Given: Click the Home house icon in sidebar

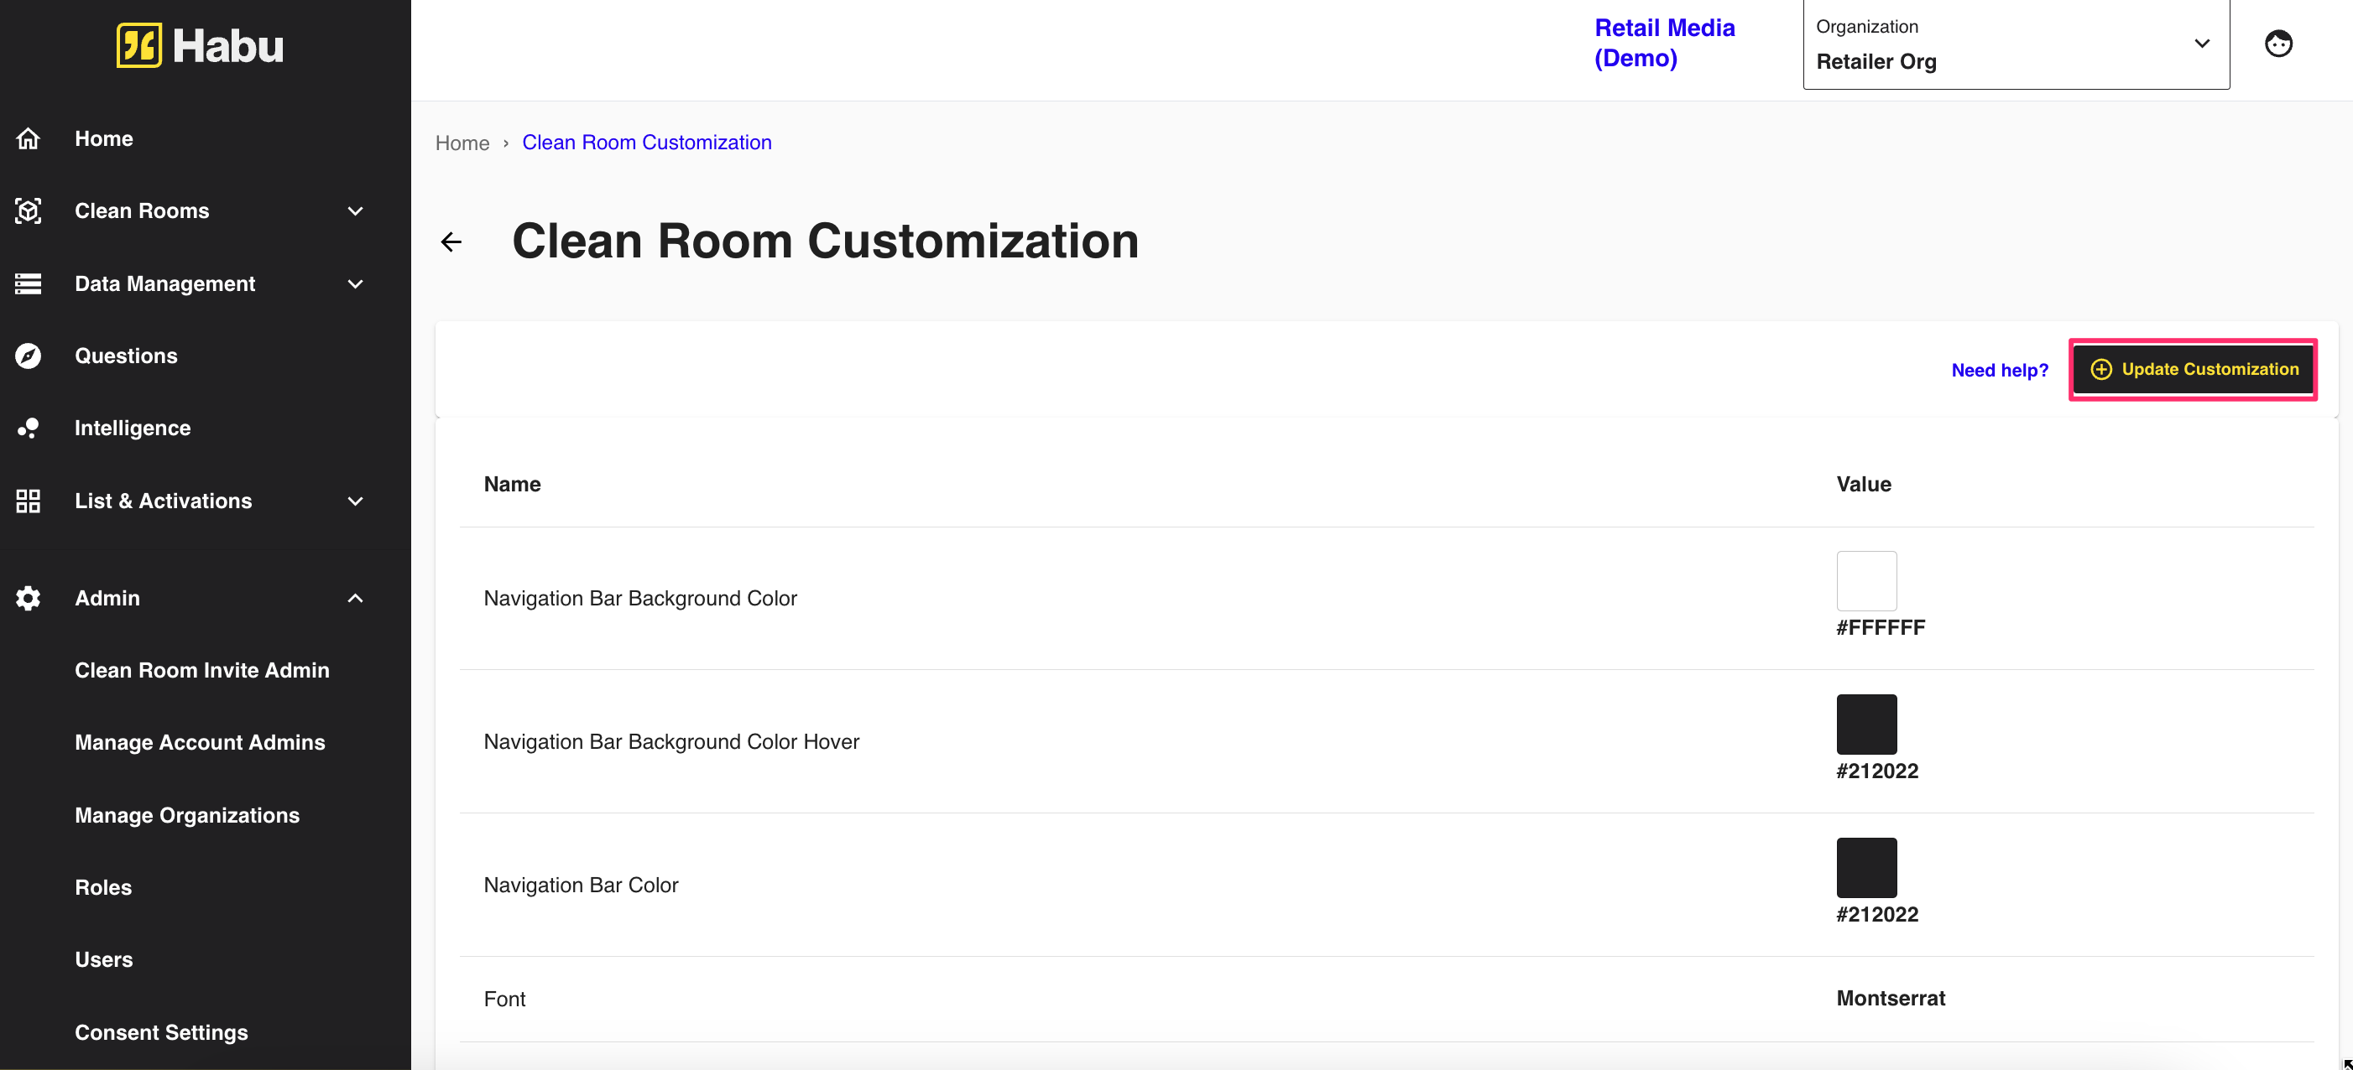Looking at the screenshot, I should click(x=29, y=138).
